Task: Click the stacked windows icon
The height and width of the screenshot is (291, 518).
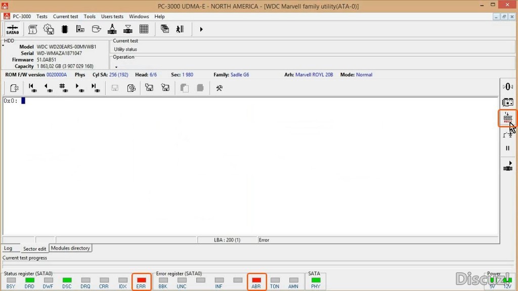Action: tap(164, 29)
